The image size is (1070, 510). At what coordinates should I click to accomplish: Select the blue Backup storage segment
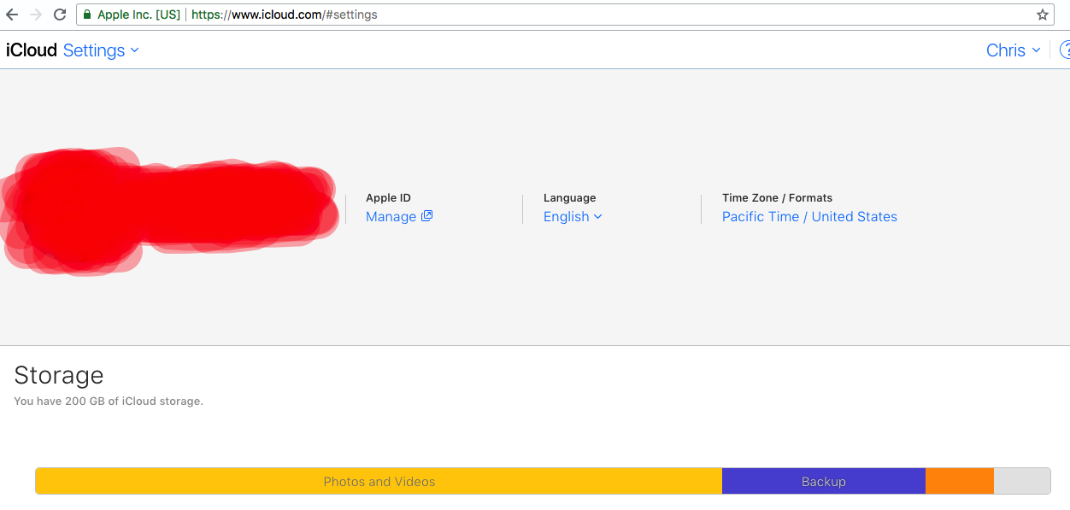click(x=824, y=481)
